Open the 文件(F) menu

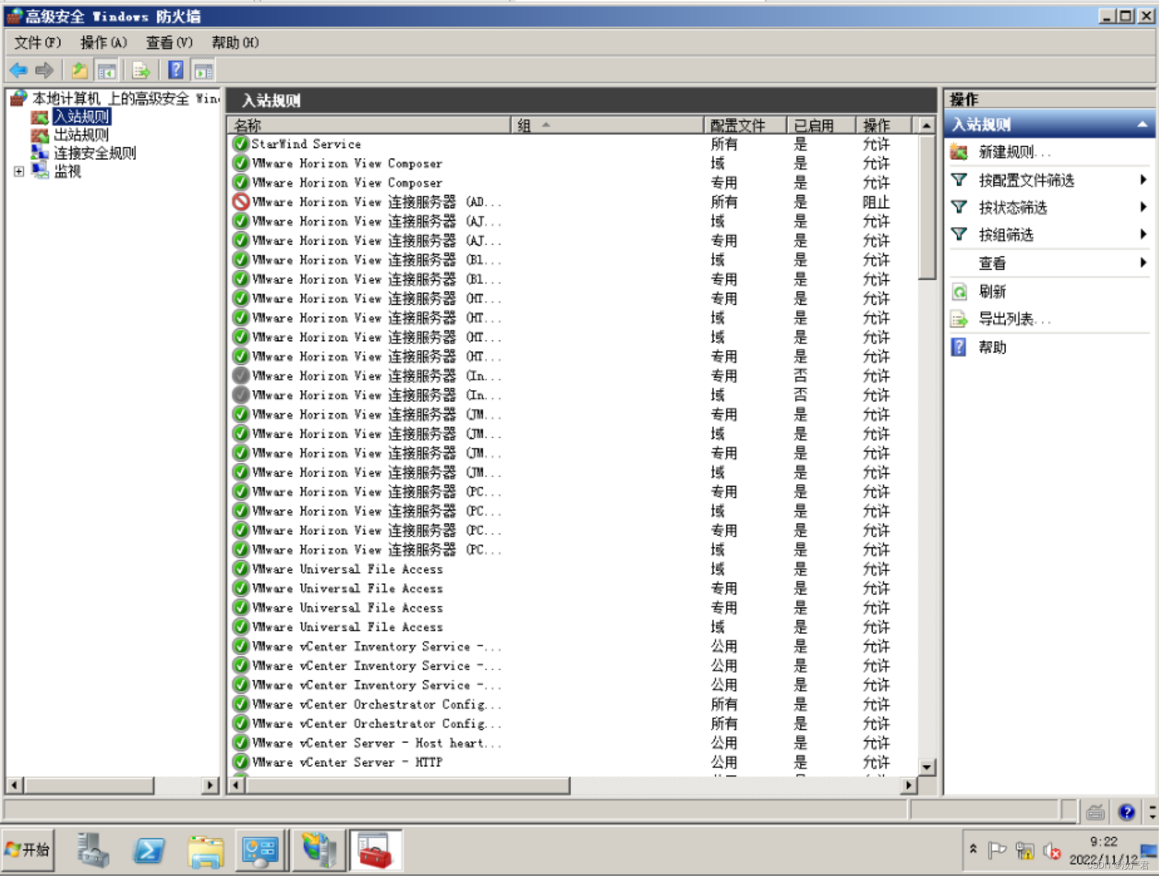pos(38,43)
